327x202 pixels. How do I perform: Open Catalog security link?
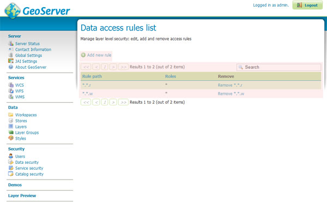click(x=29, y=174)
